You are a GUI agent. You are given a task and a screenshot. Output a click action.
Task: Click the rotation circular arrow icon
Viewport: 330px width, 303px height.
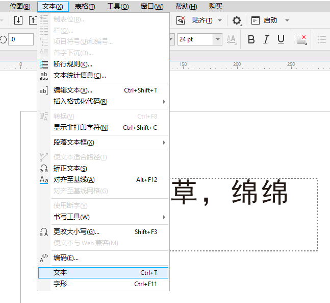3,39
